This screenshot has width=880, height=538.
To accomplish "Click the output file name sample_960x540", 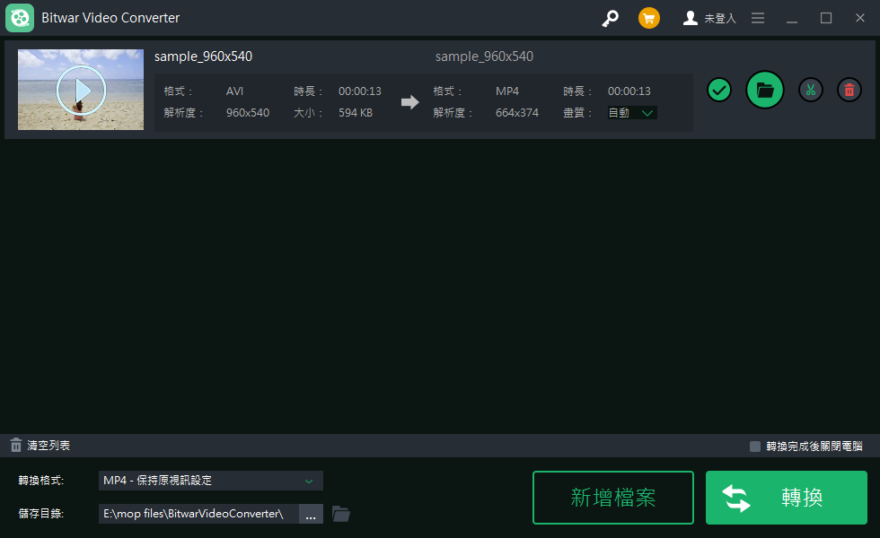I will 484,56.
